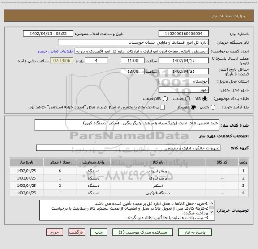258x249 pixels.
Task: Click the price validity date 1402/04/31
Action: click(184, 71)
